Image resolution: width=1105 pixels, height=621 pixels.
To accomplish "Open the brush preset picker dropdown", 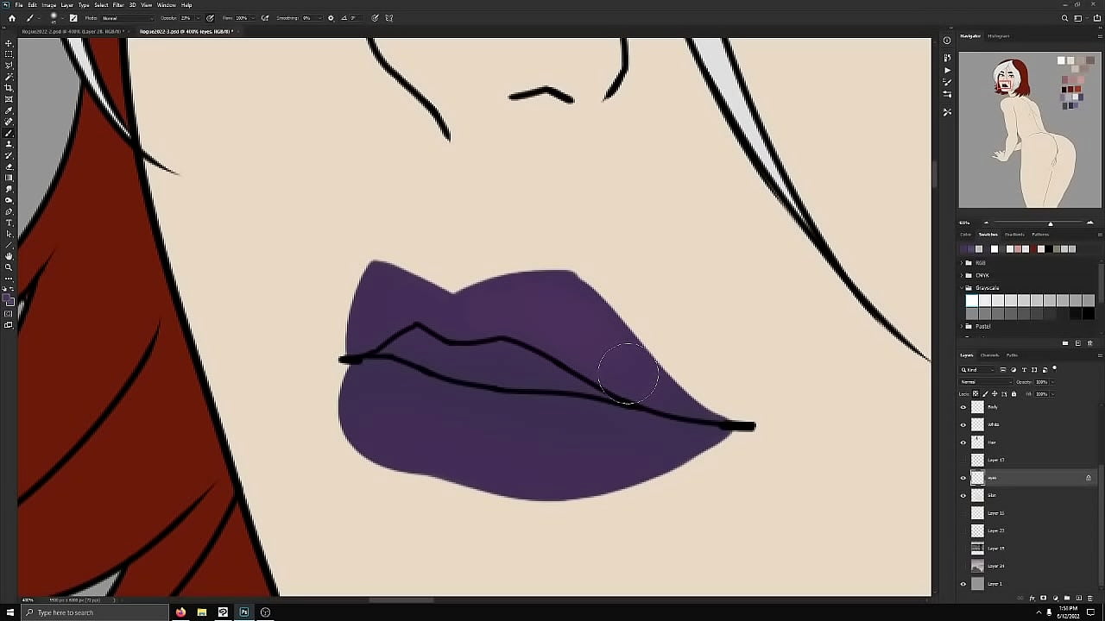I will [63, 17].
